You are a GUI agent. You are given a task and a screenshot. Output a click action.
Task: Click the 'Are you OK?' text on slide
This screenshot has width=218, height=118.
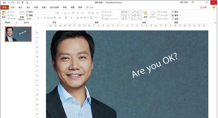click(155, 65)
